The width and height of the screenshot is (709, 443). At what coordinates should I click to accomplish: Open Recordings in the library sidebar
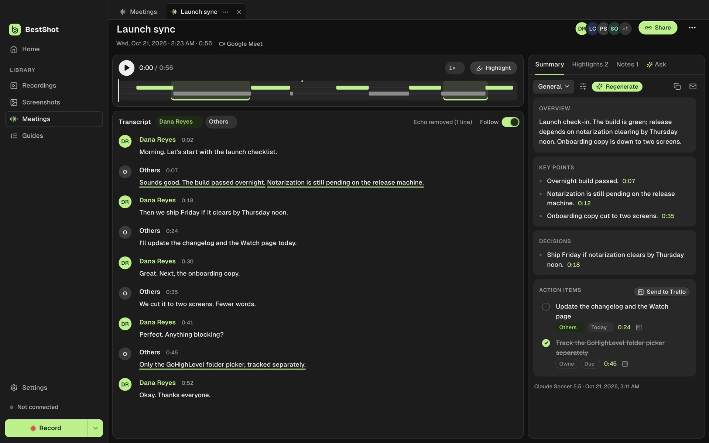tap(54, 86)
